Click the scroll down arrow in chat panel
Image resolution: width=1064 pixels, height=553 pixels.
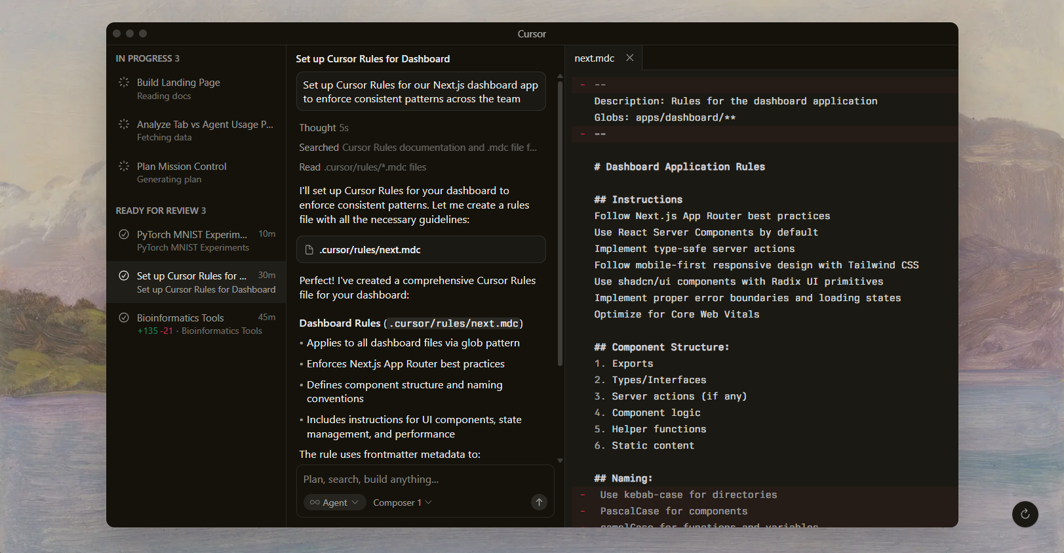[560, 461]
